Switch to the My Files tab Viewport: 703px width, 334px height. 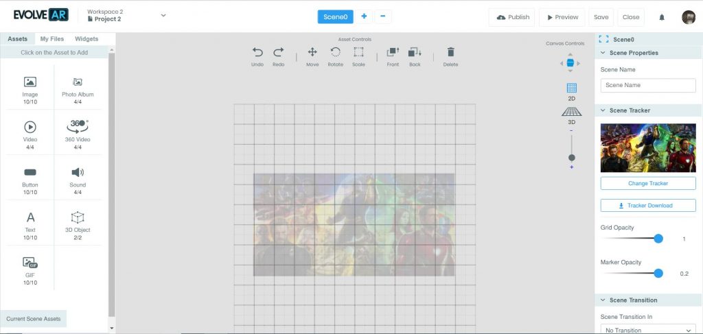pos(52,39)
